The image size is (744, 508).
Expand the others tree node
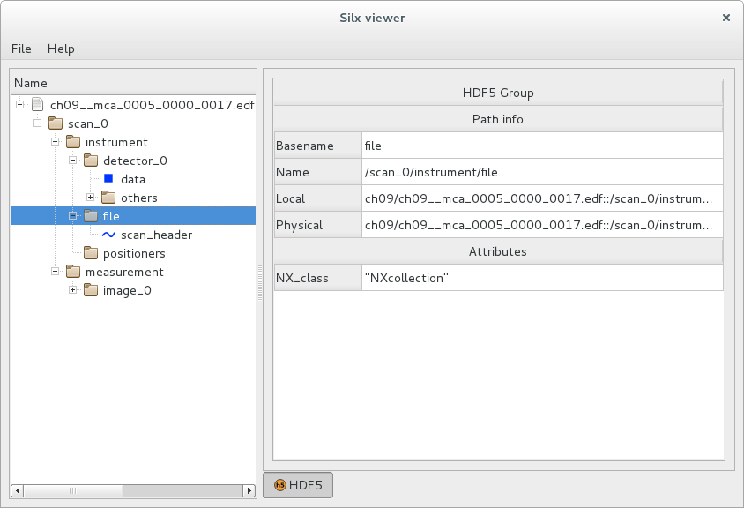click(90, 198)
